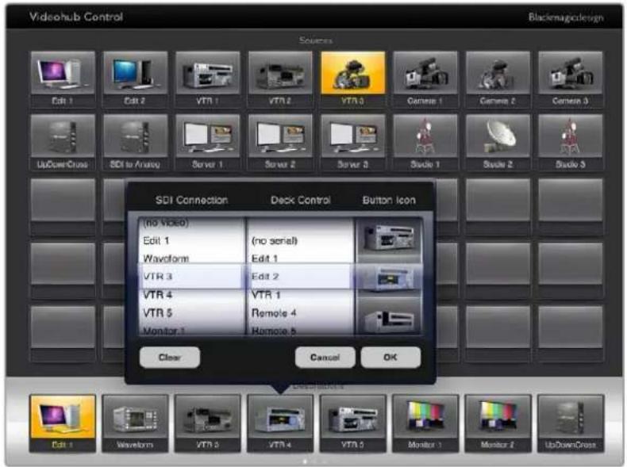Pick the SDI to Analog source

(135, 142)
